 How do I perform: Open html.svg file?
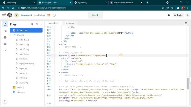click(x=24, y=59)
